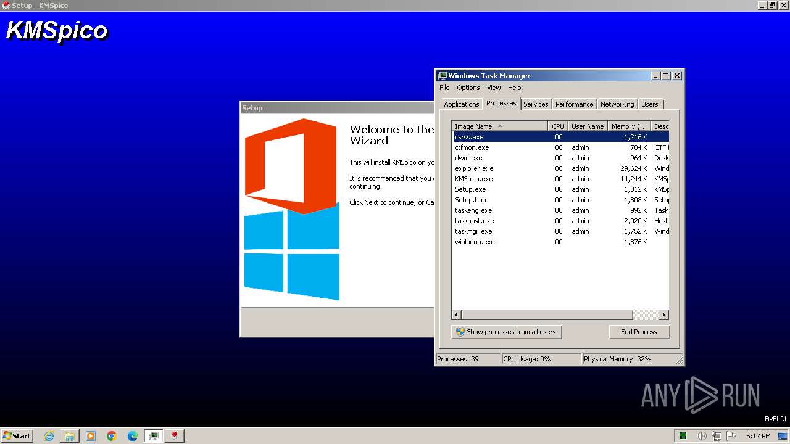Click the volume speaker tray icon
This screenshot has width=790, height=444.
(702, 436)
